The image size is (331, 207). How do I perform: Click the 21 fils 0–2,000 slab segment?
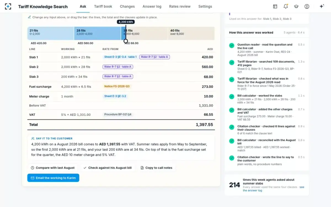pos(51,33)
